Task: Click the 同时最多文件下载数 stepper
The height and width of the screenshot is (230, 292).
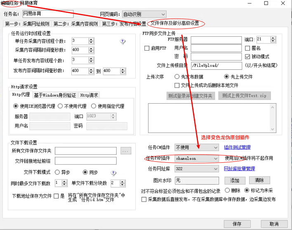Action: 64,183
